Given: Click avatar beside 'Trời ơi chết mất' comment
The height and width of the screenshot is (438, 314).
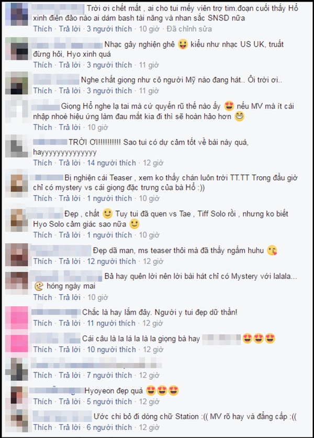Looking at the screenshot, I should click(17, 14).
